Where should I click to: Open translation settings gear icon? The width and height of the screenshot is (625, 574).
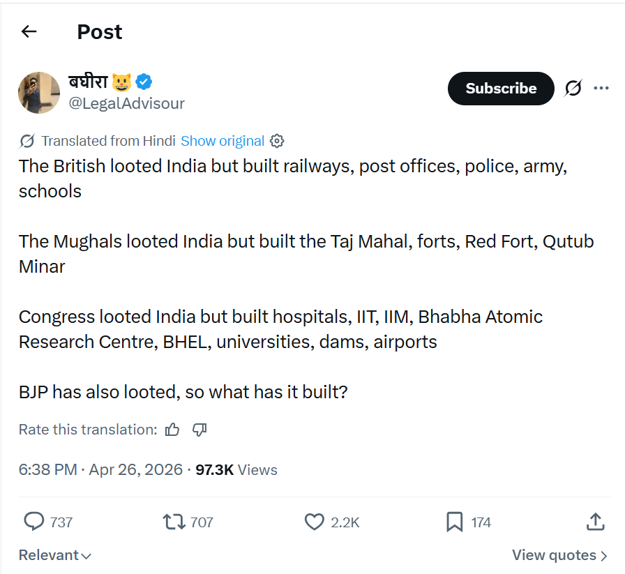pyautogui.click(x=277, y=141)
